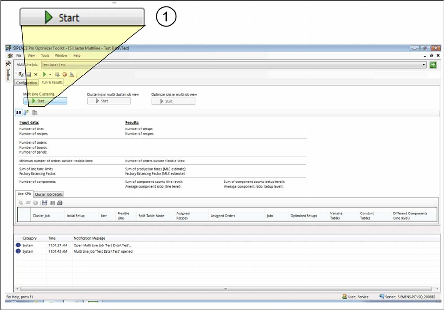The height and width of the screenshot is (310, 444).
Task: Click the first grayed icon in KPI toolbar
Action: 21,203
